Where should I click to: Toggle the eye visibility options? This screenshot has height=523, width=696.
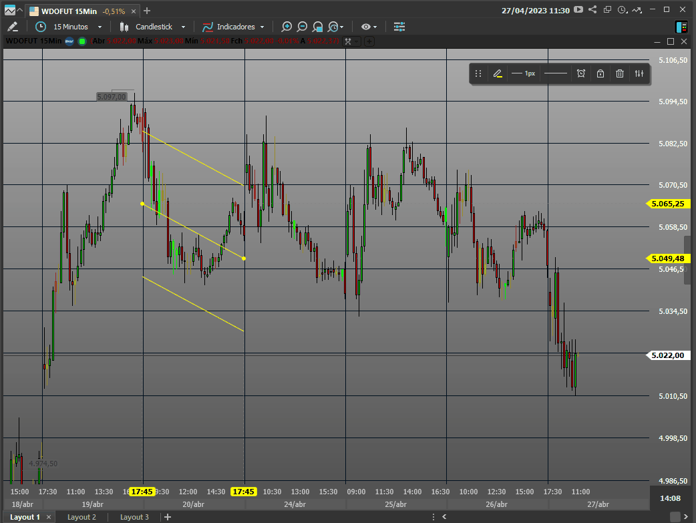[x=366, y=27]
